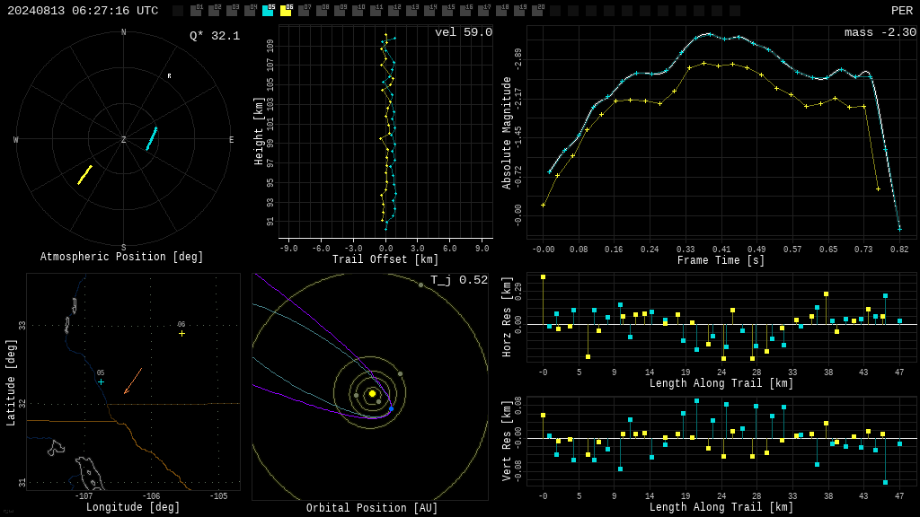Click the gray station 15 indicator box
This screenshot has height=517, width=920.
447,11
